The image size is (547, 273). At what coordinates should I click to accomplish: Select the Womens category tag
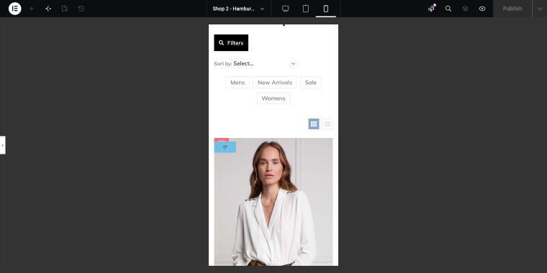pyautogui.click(x=273, y=98)
